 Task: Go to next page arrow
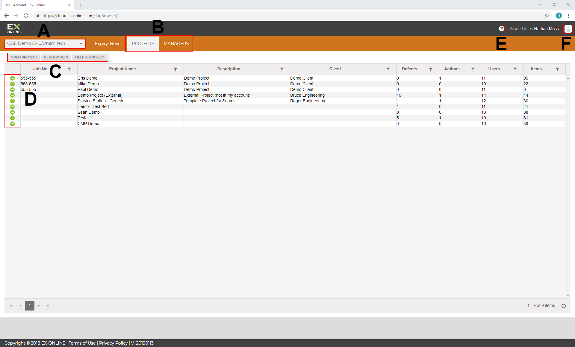tap(39, 306)
